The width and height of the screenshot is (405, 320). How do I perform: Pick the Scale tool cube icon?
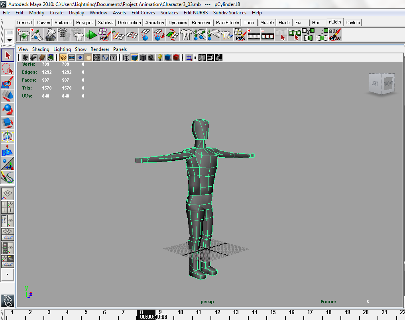tap(7, 123)
